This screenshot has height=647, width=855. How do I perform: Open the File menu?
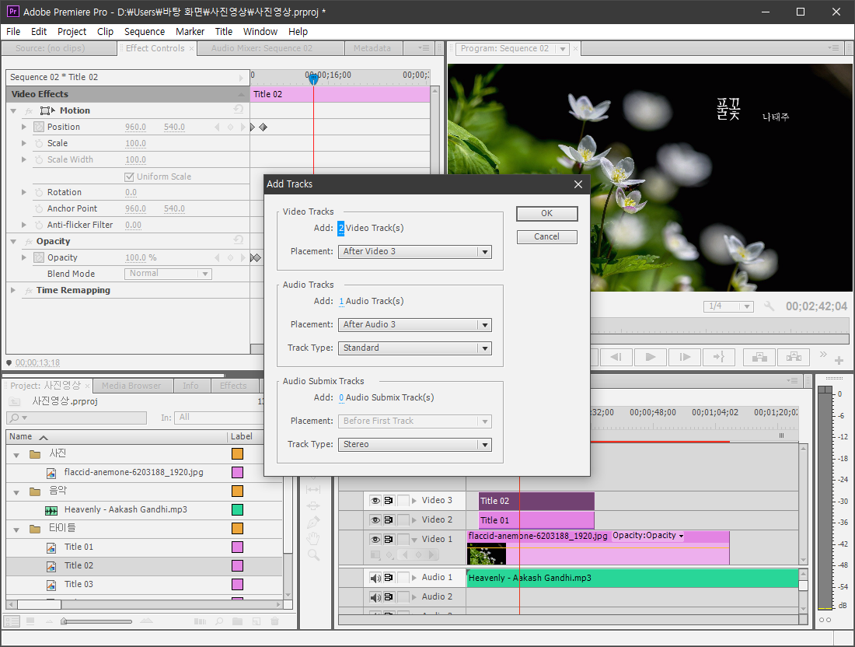tap(13, 32)
